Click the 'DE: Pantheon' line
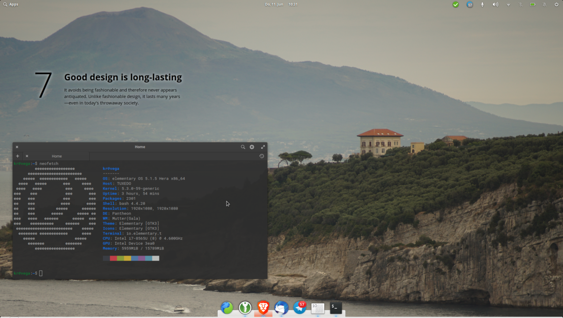 click(118, 213)
